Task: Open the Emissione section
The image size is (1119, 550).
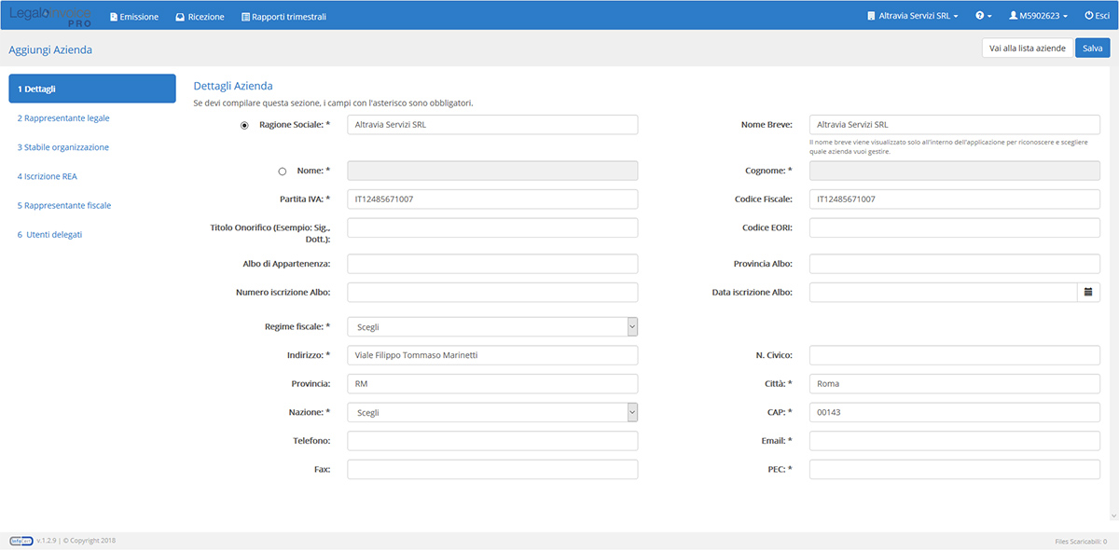Action: coord(134,17)
